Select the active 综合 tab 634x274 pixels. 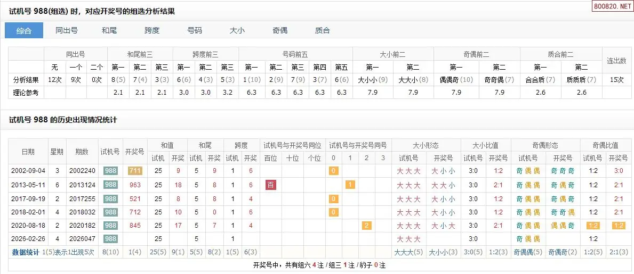pyautogui.click(x=24, y=30)
